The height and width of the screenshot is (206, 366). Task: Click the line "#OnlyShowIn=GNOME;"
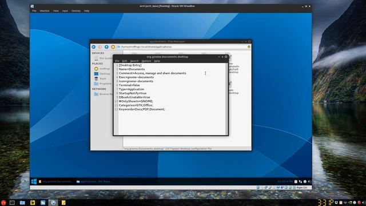[136, 101]
